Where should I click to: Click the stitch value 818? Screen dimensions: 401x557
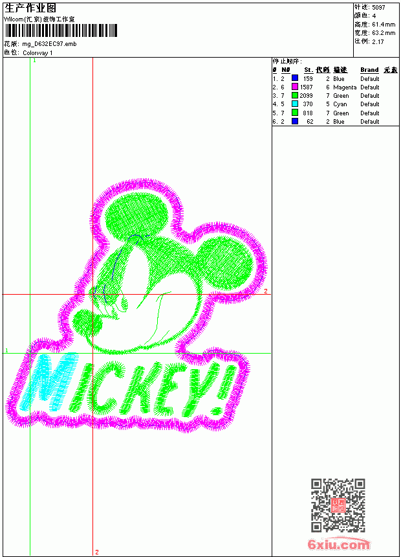(x=308, y=113)
